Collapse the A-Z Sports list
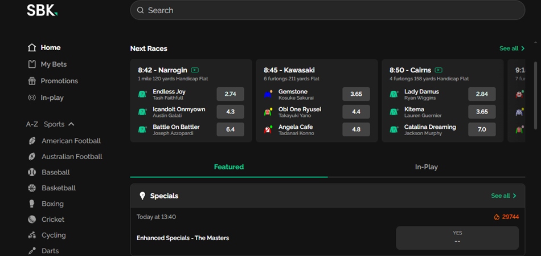 71,124
